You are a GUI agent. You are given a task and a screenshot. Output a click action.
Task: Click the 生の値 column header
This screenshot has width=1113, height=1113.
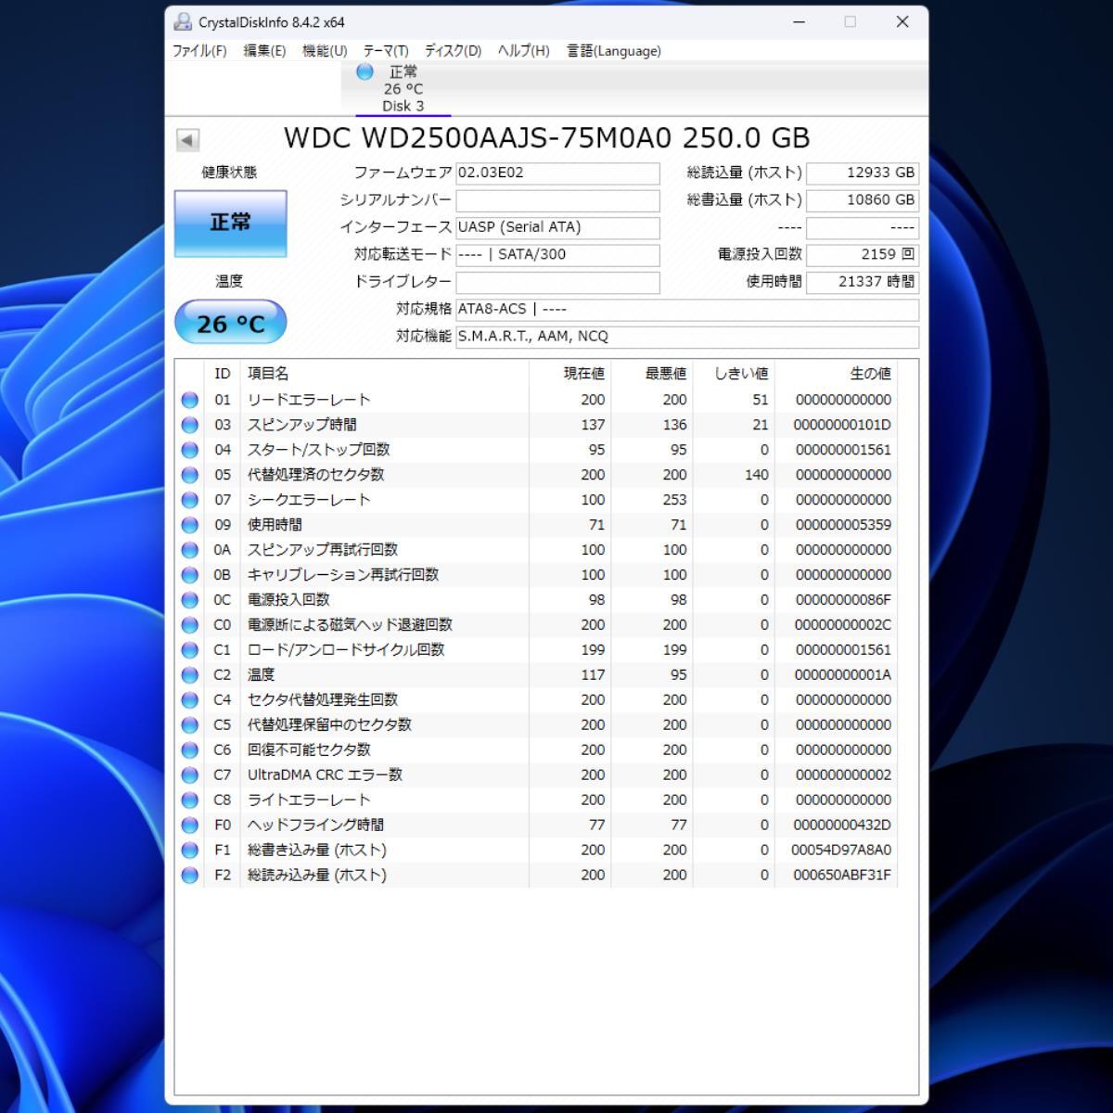[869, 374]
